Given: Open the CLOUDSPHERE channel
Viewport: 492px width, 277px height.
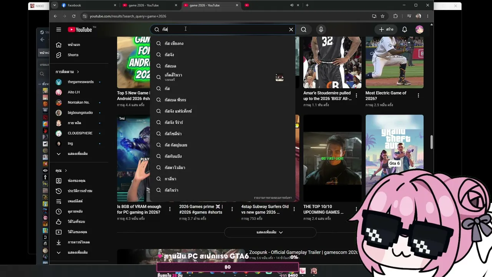Looking at the screenshot, I should [80, 133].
